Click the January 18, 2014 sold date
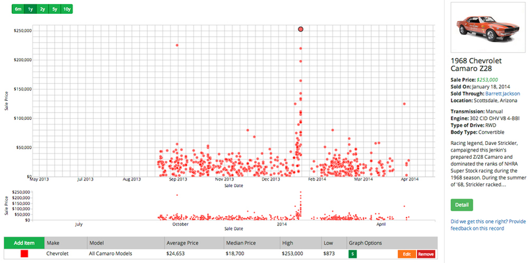Viewport: 528px width, 263px height. click(x=491, y=86)
